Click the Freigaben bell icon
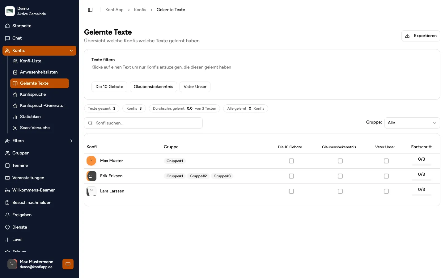Viewport: 445px width, 278px height. point(7,215)
